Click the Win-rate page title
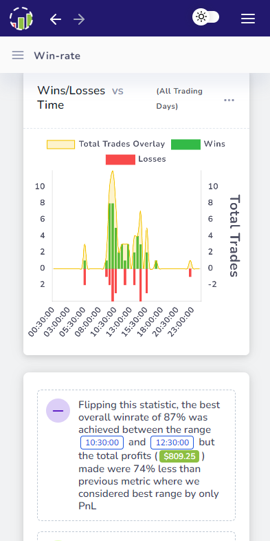Screen dimensions: 270x541 tap(57, 56)
